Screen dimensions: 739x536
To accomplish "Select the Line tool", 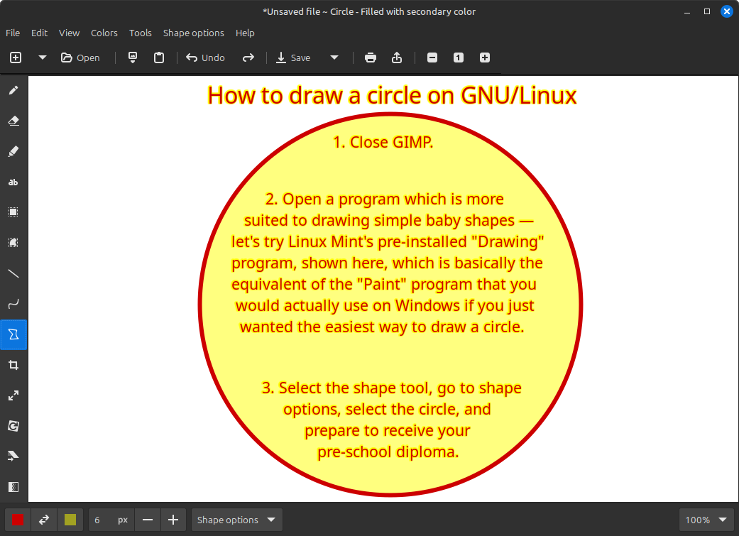I will [13, 273].
